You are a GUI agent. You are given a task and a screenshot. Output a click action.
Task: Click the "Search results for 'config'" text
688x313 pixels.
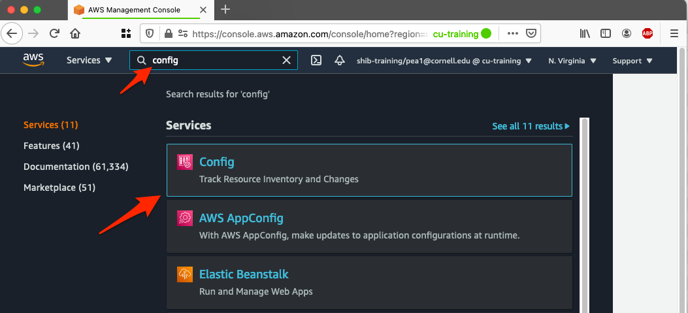(218, 94)
